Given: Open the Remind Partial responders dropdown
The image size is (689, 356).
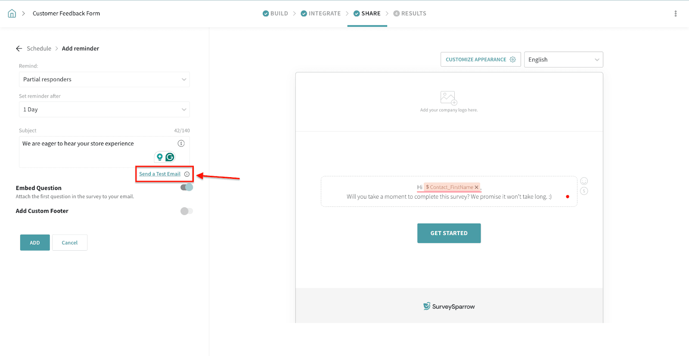Looking at the screenshot, I should 104,80.
